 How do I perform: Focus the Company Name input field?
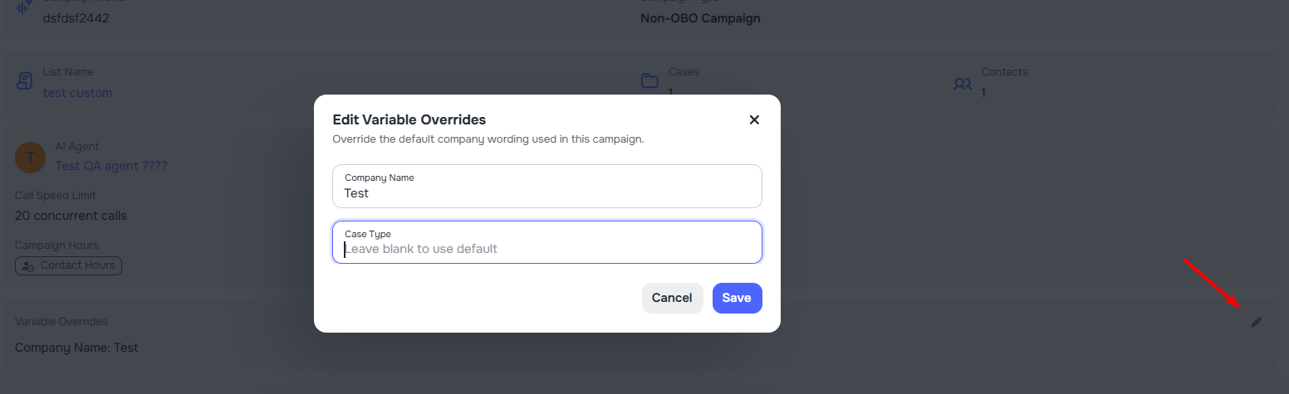(x=546, y=192)
